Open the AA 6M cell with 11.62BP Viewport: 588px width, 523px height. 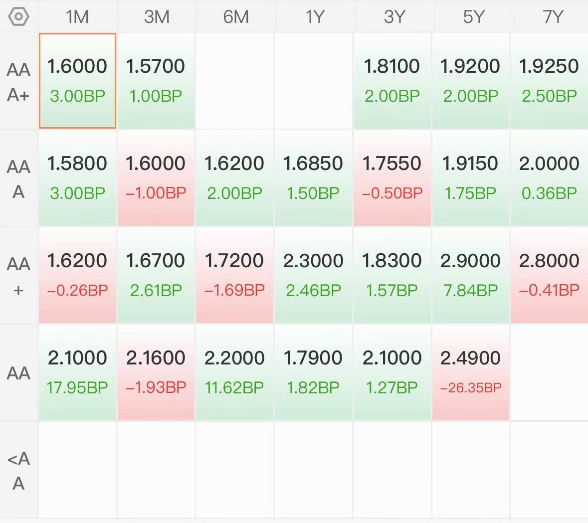(235, 372)
